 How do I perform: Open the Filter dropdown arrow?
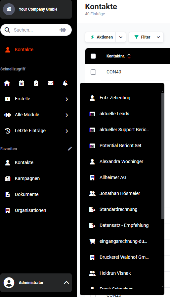(x=158, y=37)
